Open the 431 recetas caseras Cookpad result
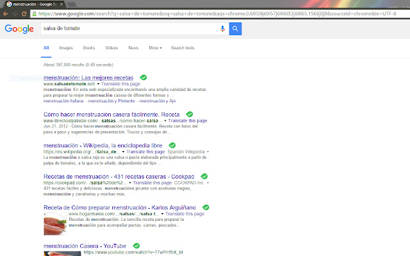Viewport: 410px width, 256px height. click(119, 177)
